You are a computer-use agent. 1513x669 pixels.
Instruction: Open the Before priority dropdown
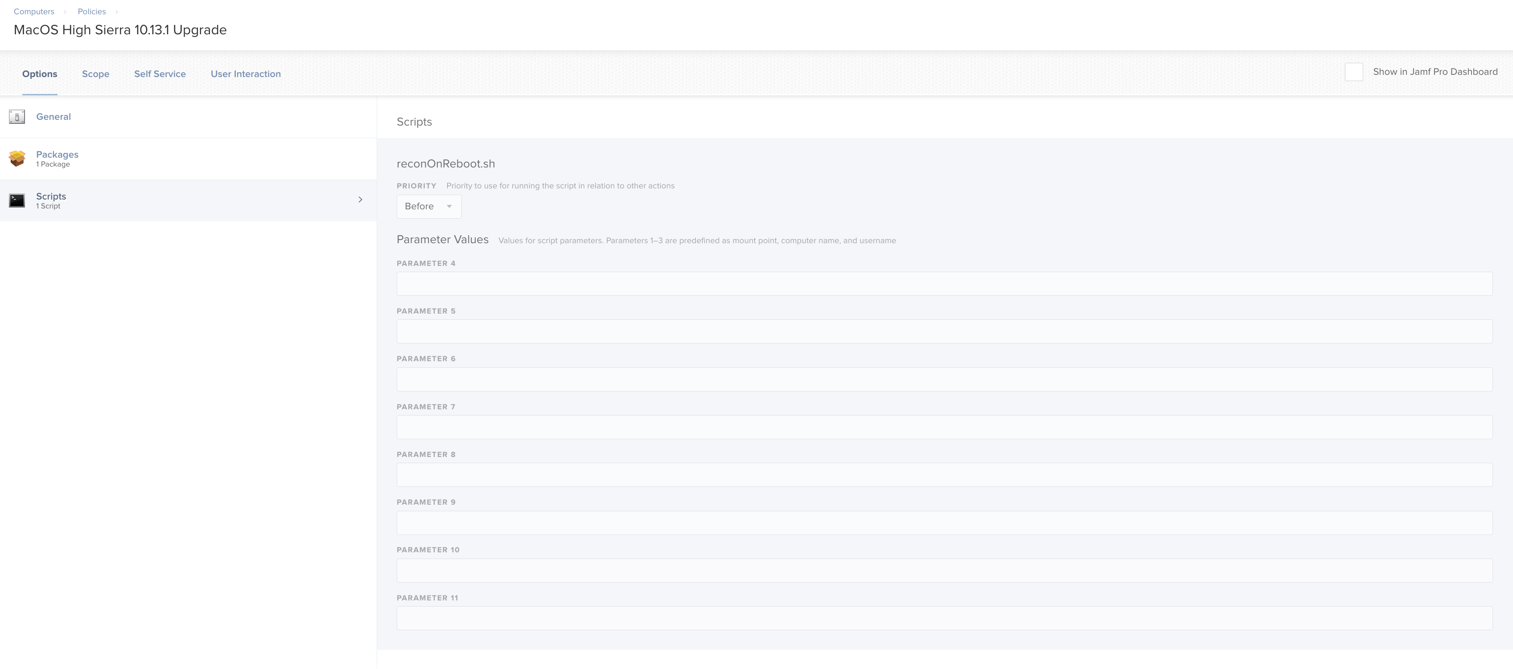click(x=429, y=207)
